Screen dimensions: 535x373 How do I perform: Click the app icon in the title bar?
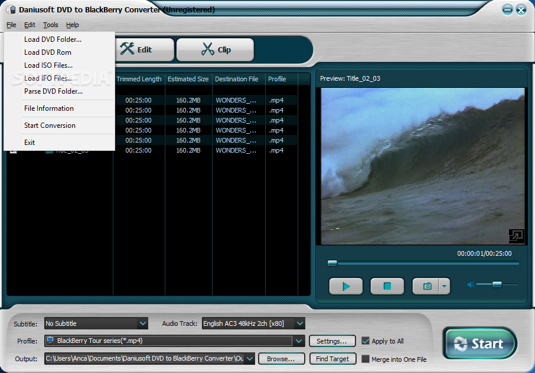click(11, 9)
